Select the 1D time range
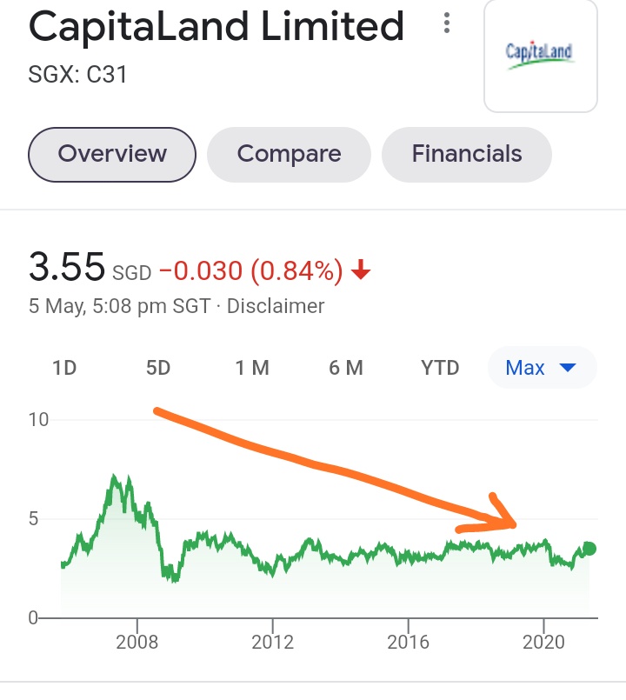 click(64, 368)
